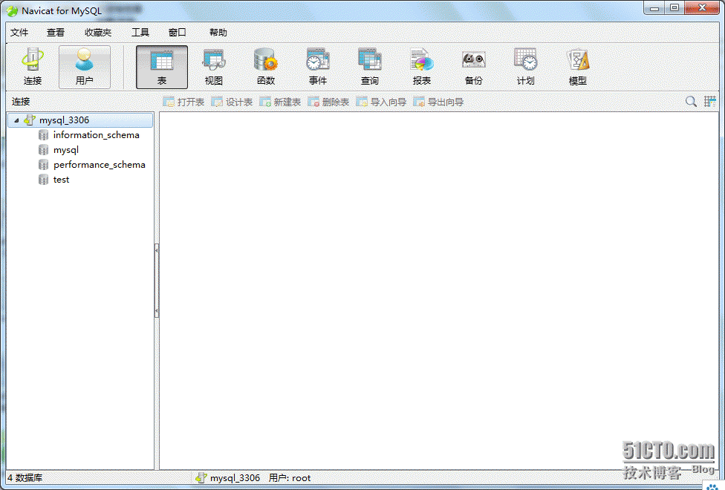Click 新建表 (New Table) button
The height and width of the screenshot is (490, 725).
coord(280,102)
